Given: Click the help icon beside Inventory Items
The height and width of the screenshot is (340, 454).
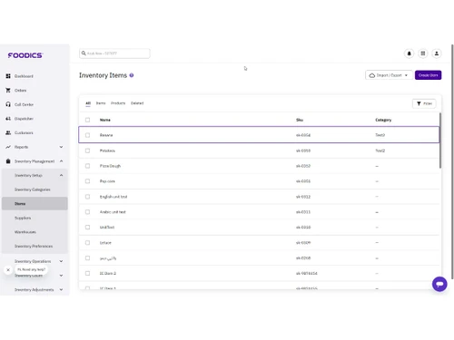Looking at the screenshot, I should click(x=132, y=75).
